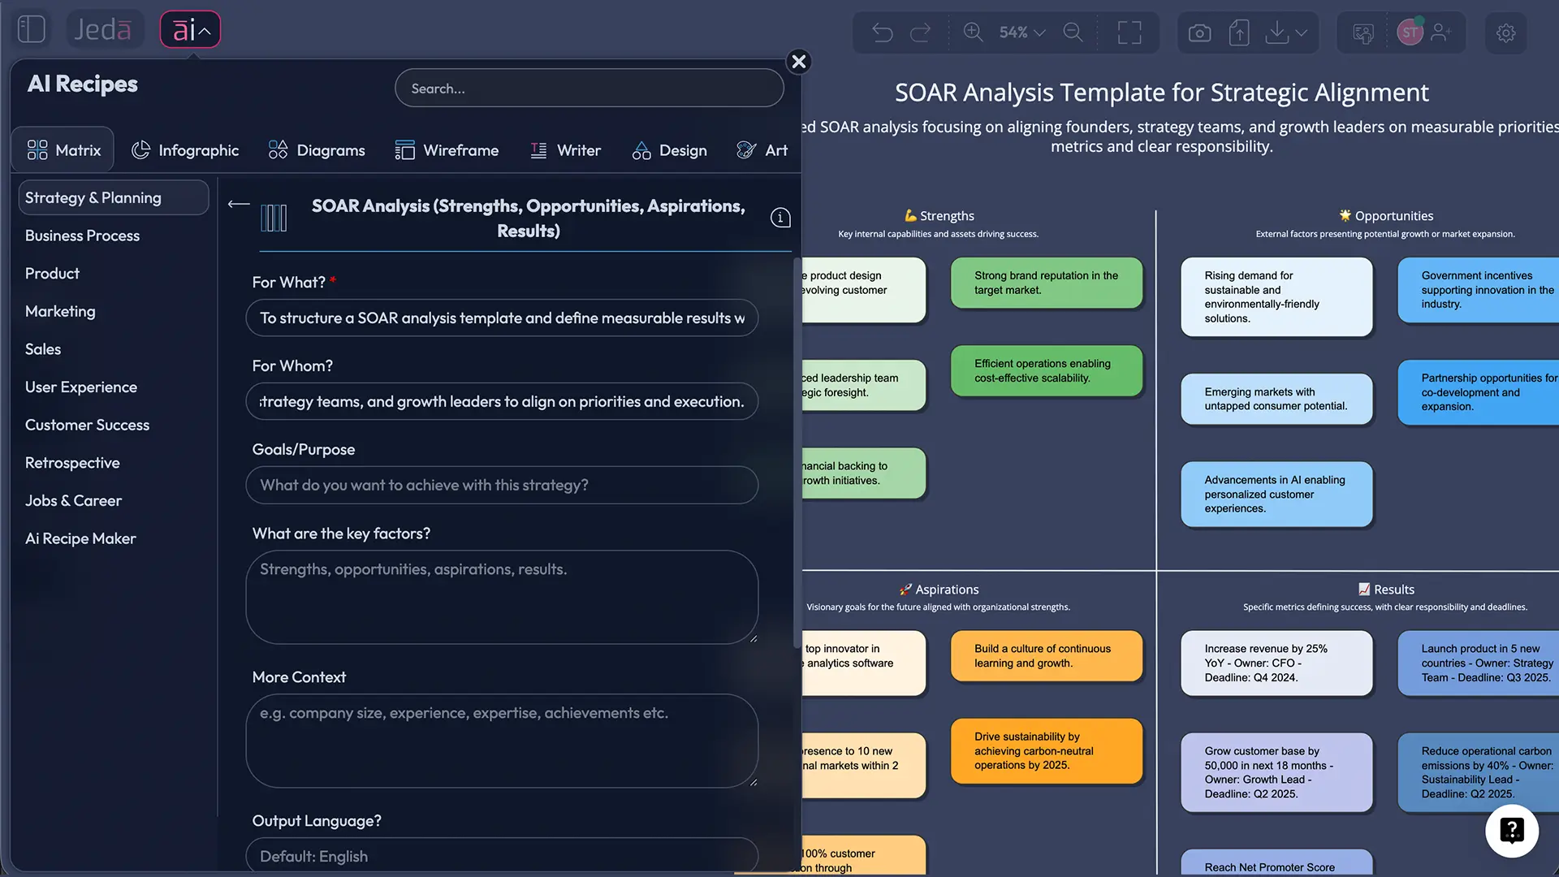Redo the last action
The height and width of the screenshot is (877, 1559).
920,32
